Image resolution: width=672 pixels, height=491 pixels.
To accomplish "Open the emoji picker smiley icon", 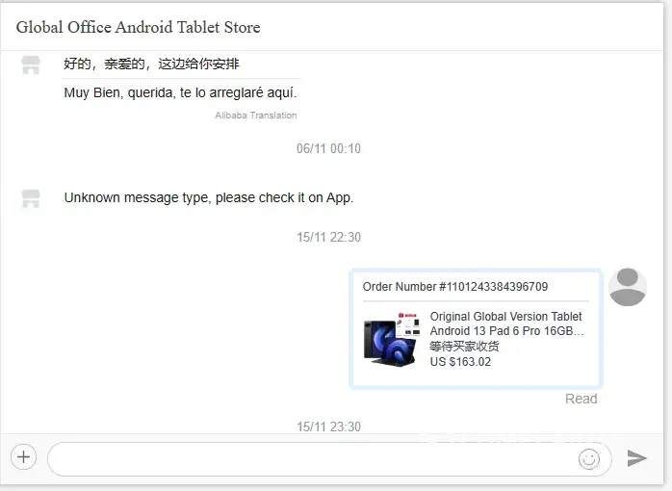I will 588,459.
